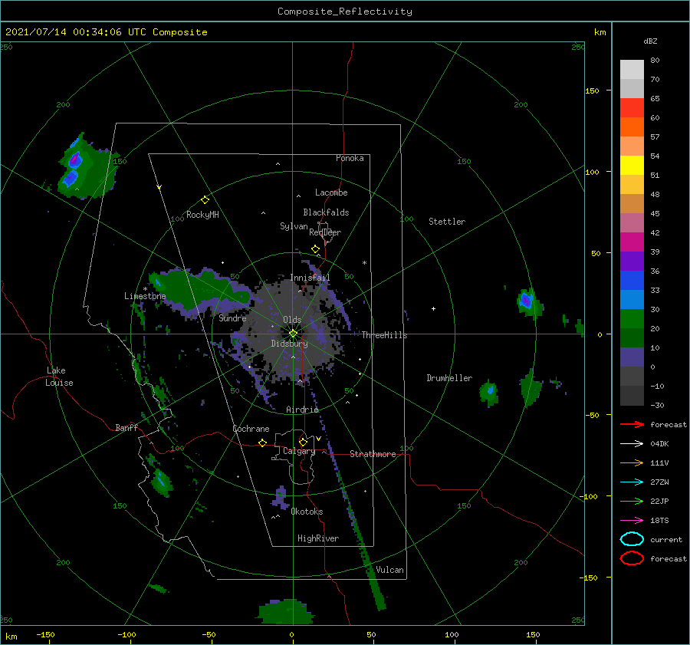Click the white asterisk marker above Limestone

pos(145,289)
